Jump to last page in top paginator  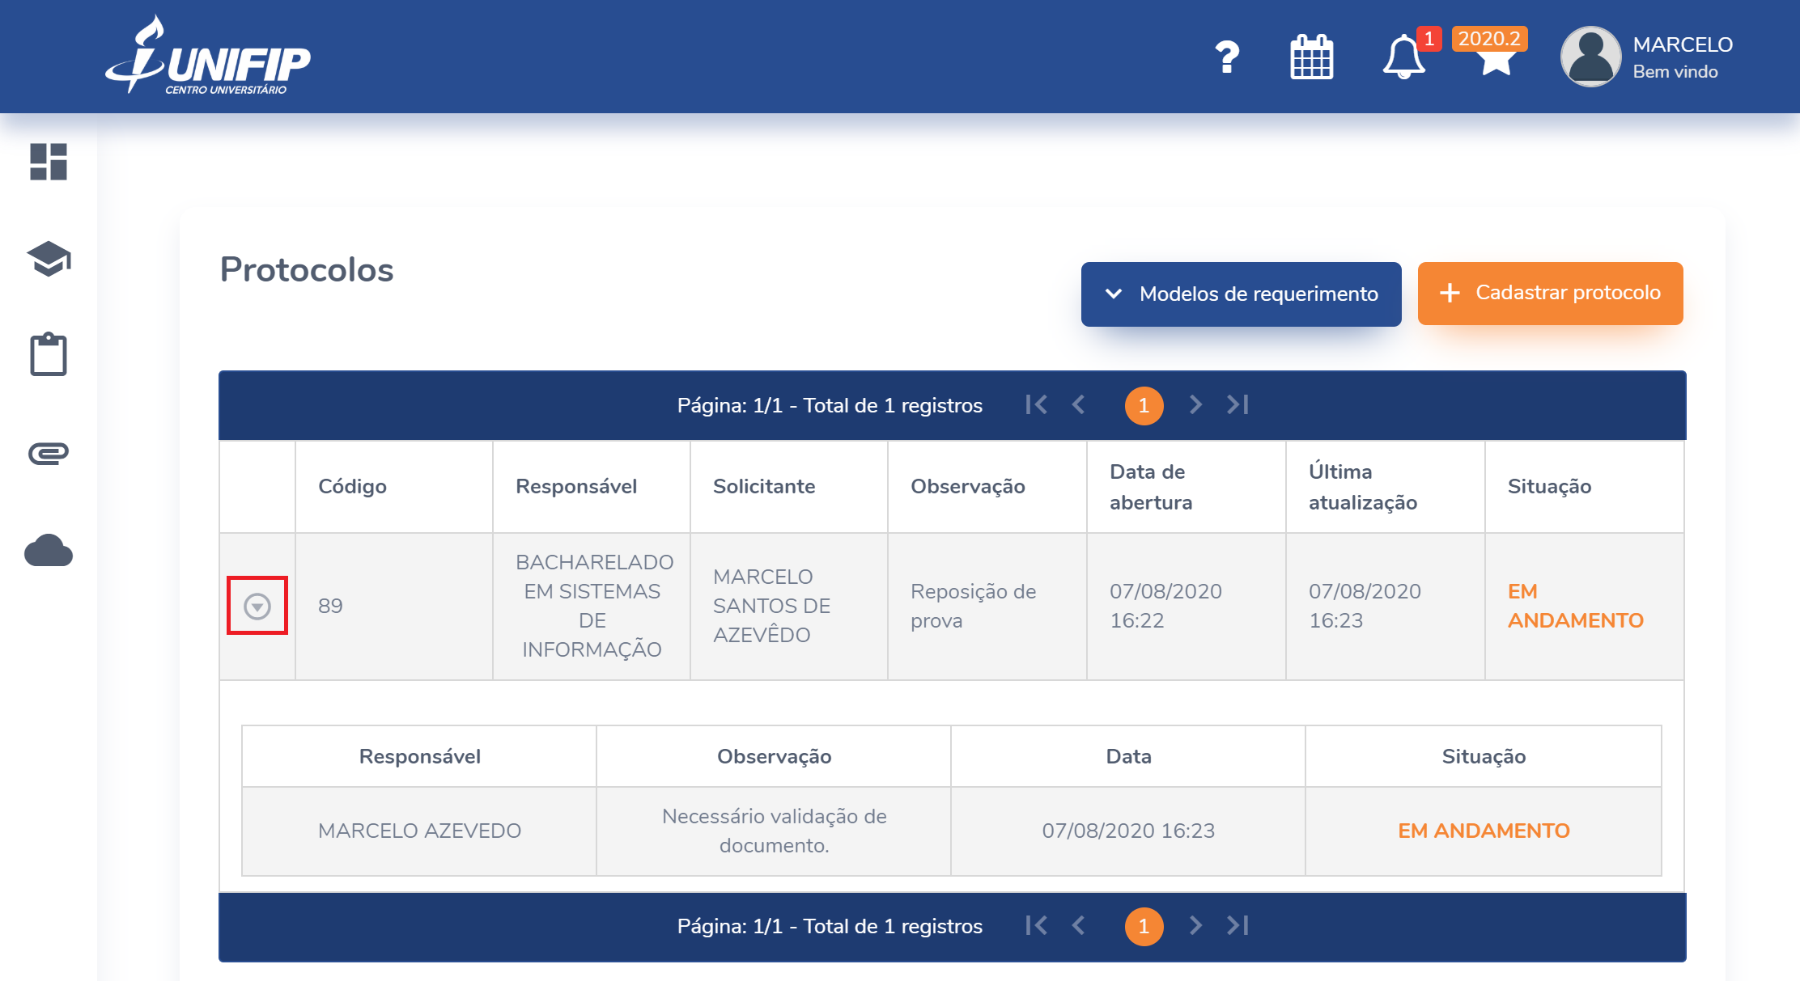tap(1237, 404)
